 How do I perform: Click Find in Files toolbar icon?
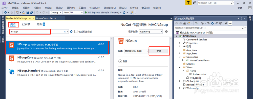pyautogui.click(x=132, y=13)
